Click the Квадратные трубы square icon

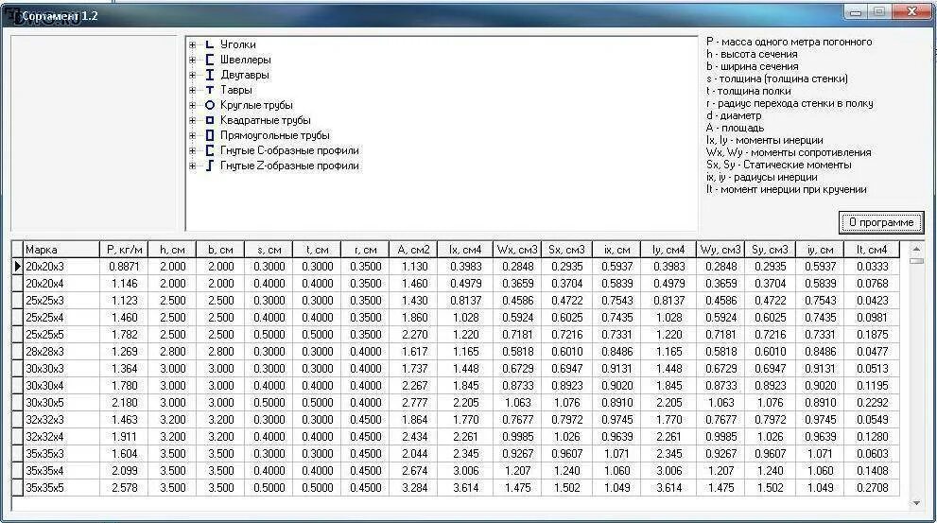210,120
